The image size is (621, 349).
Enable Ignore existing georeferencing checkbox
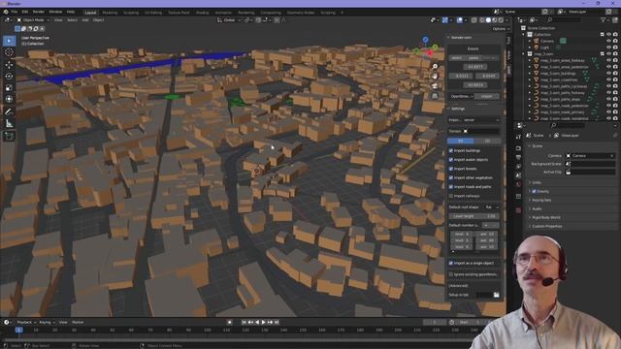pos(450,274)
